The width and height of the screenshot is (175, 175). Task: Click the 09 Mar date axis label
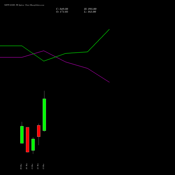point(21,167)
